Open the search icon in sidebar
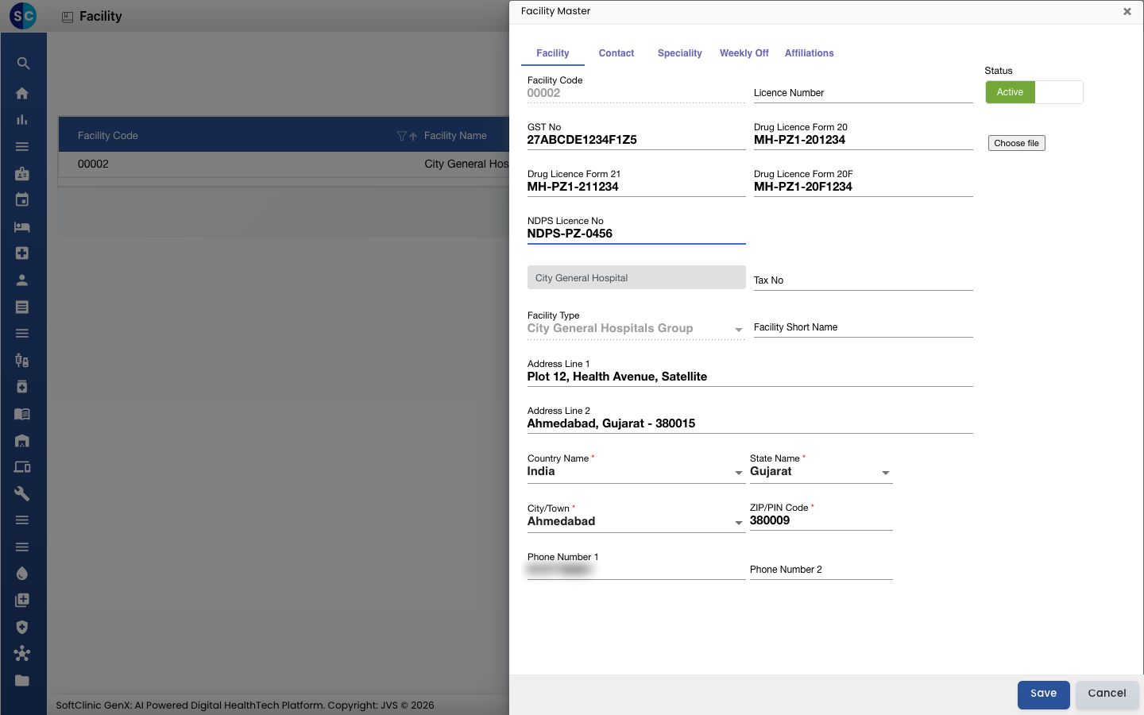This screenshot has height=715, width=1144. (22, 64)
